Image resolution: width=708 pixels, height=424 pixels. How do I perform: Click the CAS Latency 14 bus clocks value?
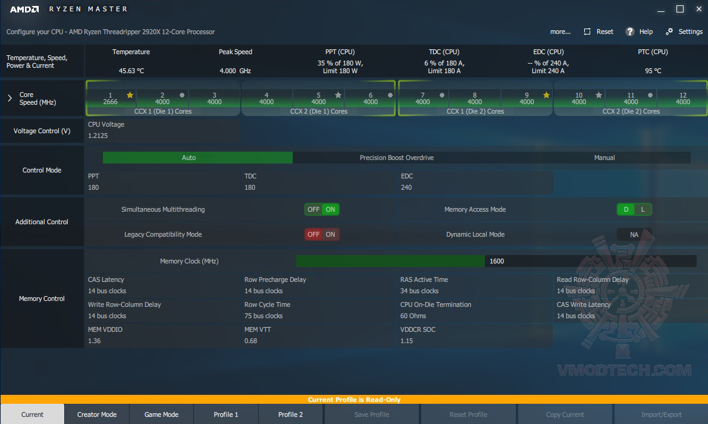click(x=107, y=291)
